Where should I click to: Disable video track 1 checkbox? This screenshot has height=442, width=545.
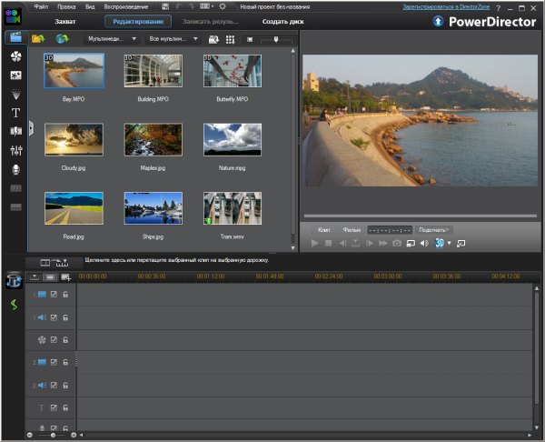[54, 294]
